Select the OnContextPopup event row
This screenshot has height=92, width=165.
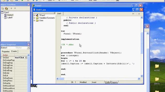[x=14, y=60]
